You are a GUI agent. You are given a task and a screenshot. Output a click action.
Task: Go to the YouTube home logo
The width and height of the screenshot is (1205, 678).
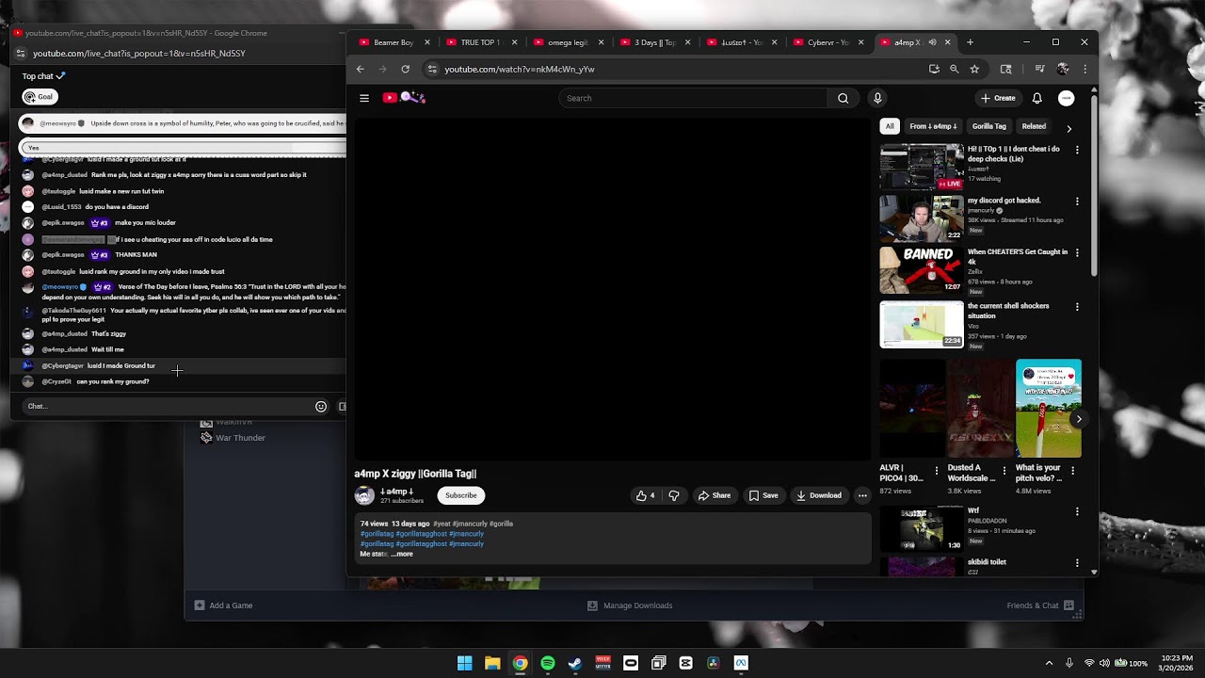pyautogui.click(x=404, y=98)
